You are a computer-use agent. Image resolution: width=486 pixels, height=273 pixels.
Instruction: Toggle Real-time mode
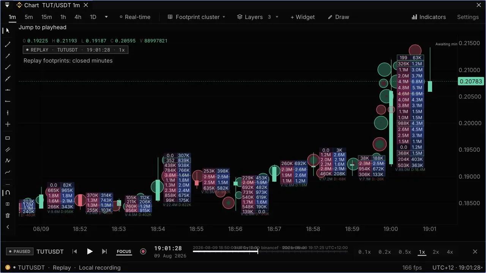135,17
